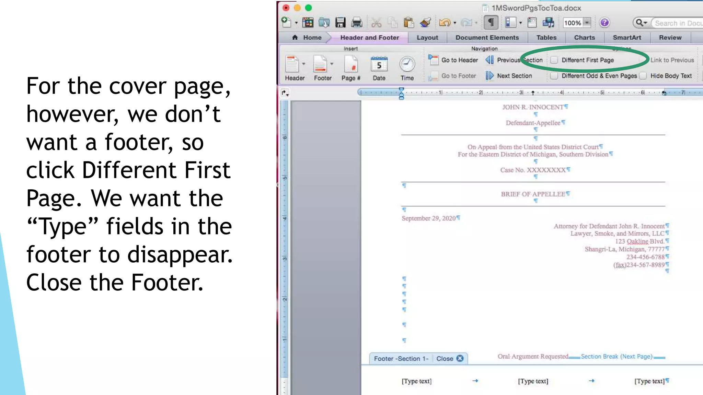Click the Redo icon
This screenshot has height=395, width=703.
coord(466,23)
